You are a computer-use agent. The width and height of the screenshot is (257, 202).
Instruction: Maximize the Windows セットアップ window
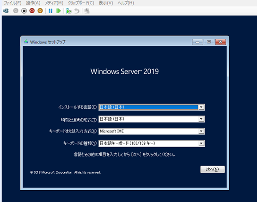pos(209,42)
